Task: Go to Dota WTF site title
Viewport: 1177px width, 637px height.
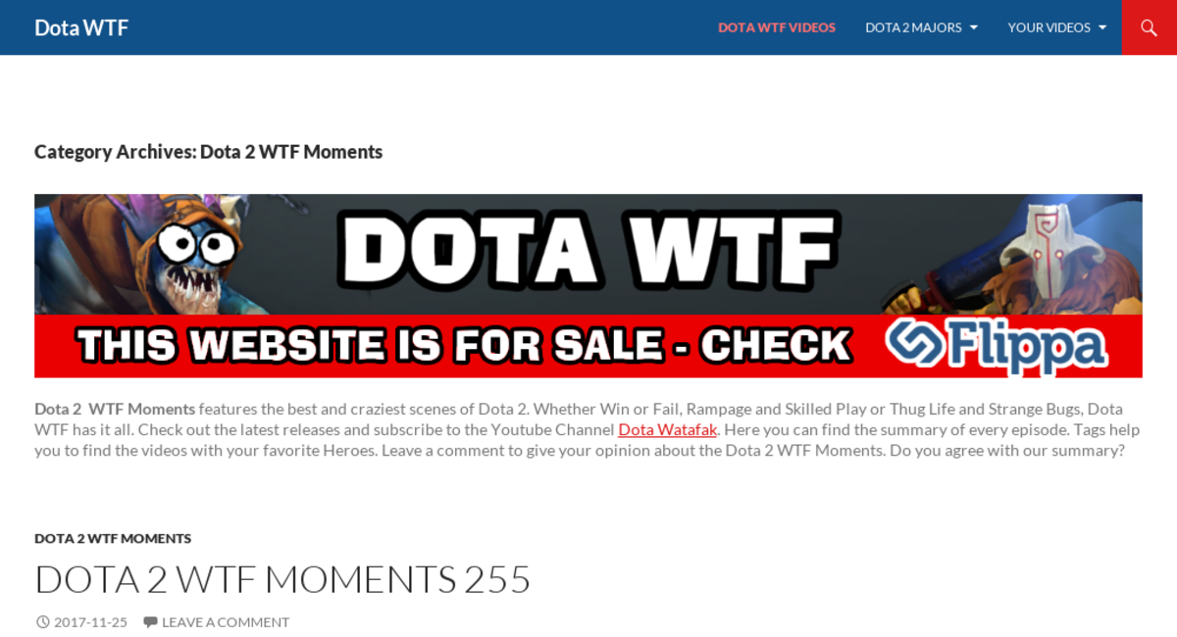Action: coord(81,27)
